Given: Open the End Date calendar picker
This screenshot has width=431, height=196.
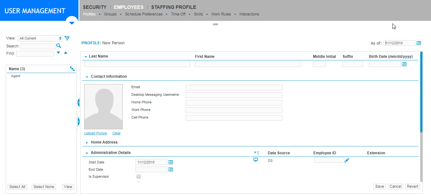Looking at the screenshot, I should click(171, 169).
